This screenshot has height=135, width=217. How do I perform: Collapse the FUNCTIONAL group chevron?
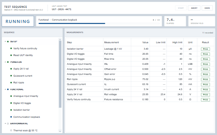coord(5,89)
